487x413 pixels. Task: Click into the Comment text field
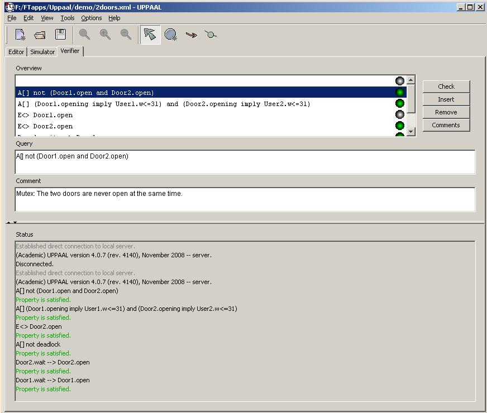click(x=245, y=199)
